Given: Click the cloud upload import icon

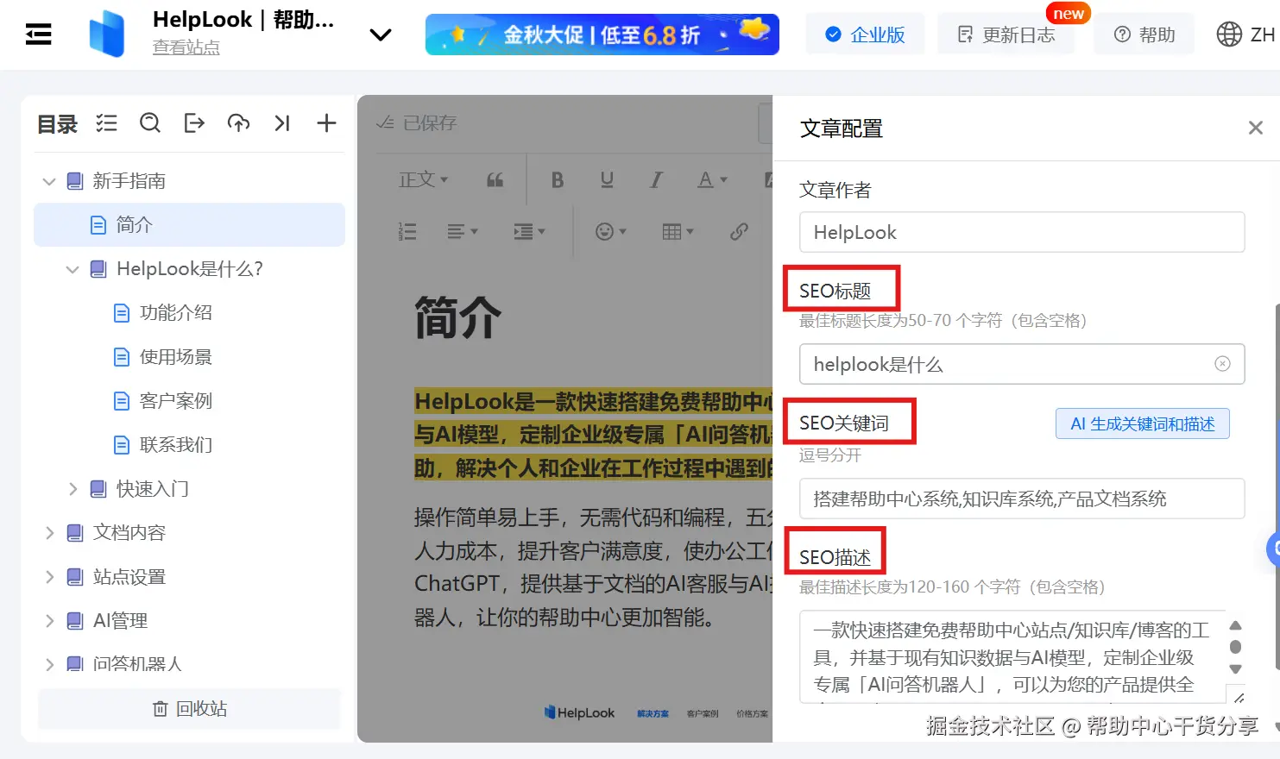Looking at the screenshot, I should pyautogui.click(x=238, y=123).
